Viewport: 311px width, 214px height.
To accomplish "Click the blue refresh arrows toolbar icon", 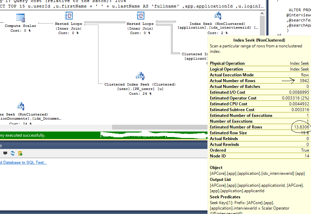I will [13, 153].
